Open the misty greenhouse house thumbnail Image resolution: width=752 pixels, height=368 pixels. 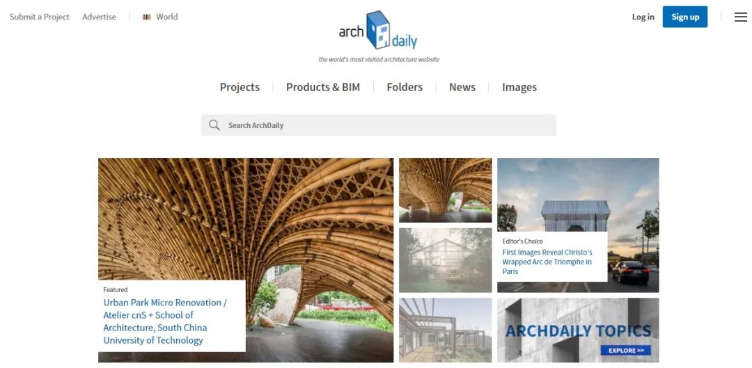pos(445,260)
